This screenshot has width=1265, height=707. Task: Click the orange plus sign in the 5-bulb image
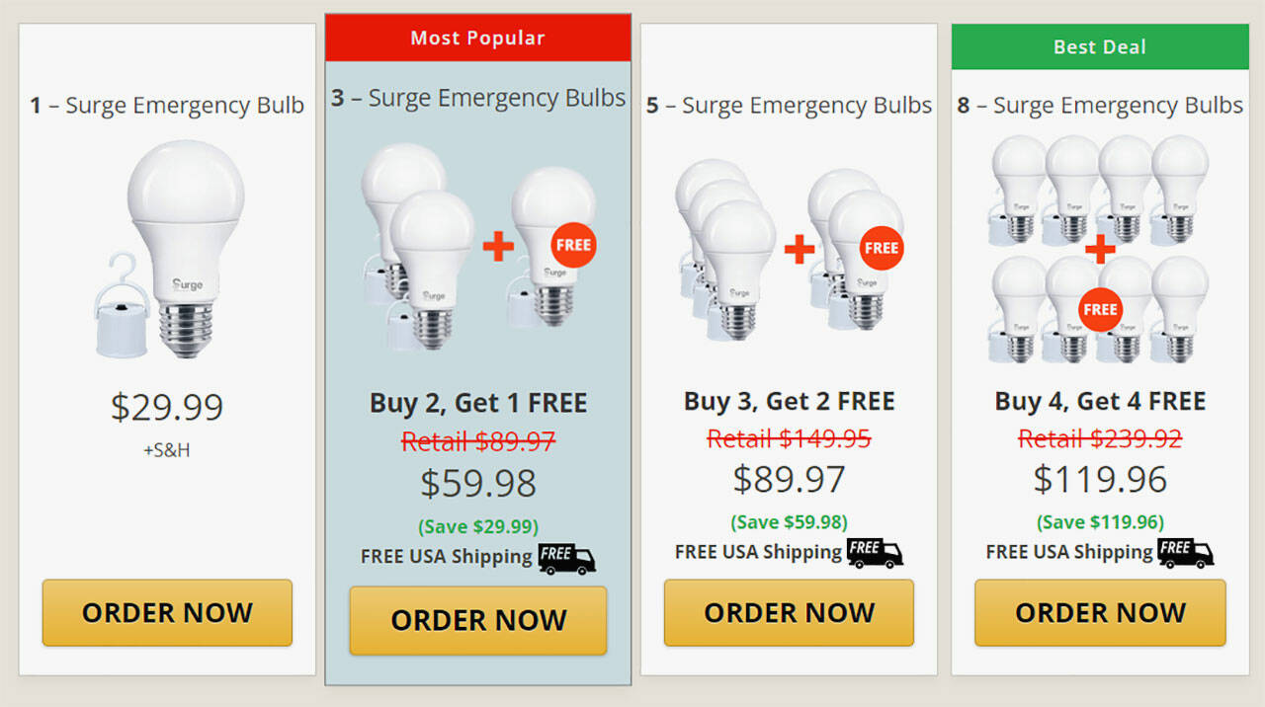pyautogui.click(x=800, y=248)
